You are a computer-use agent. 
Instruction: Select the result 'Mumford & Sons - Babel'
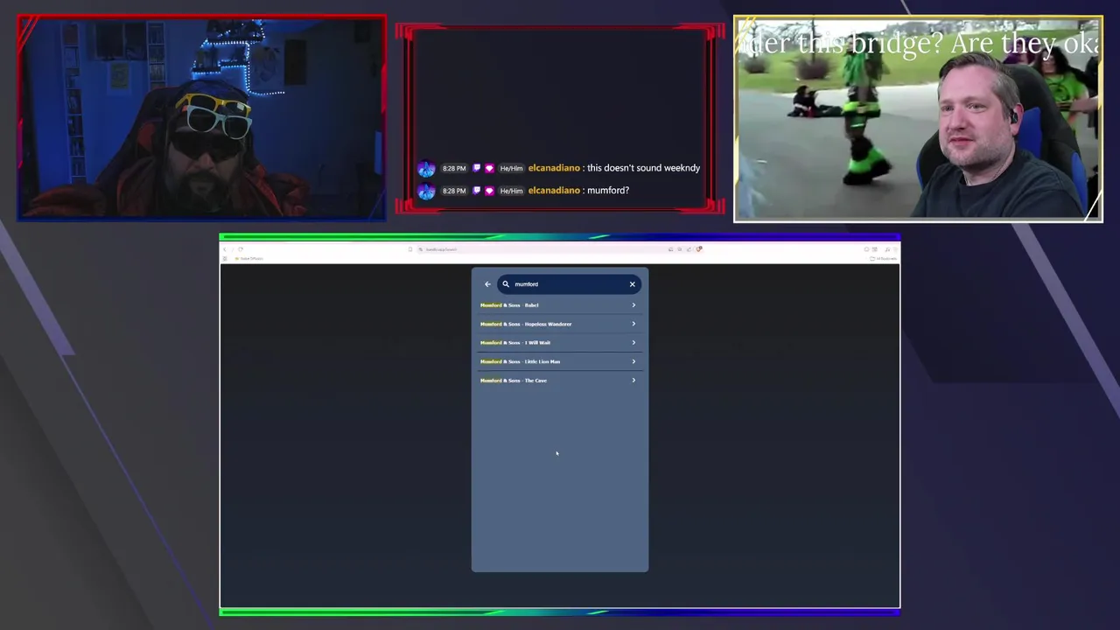(559, 305)
